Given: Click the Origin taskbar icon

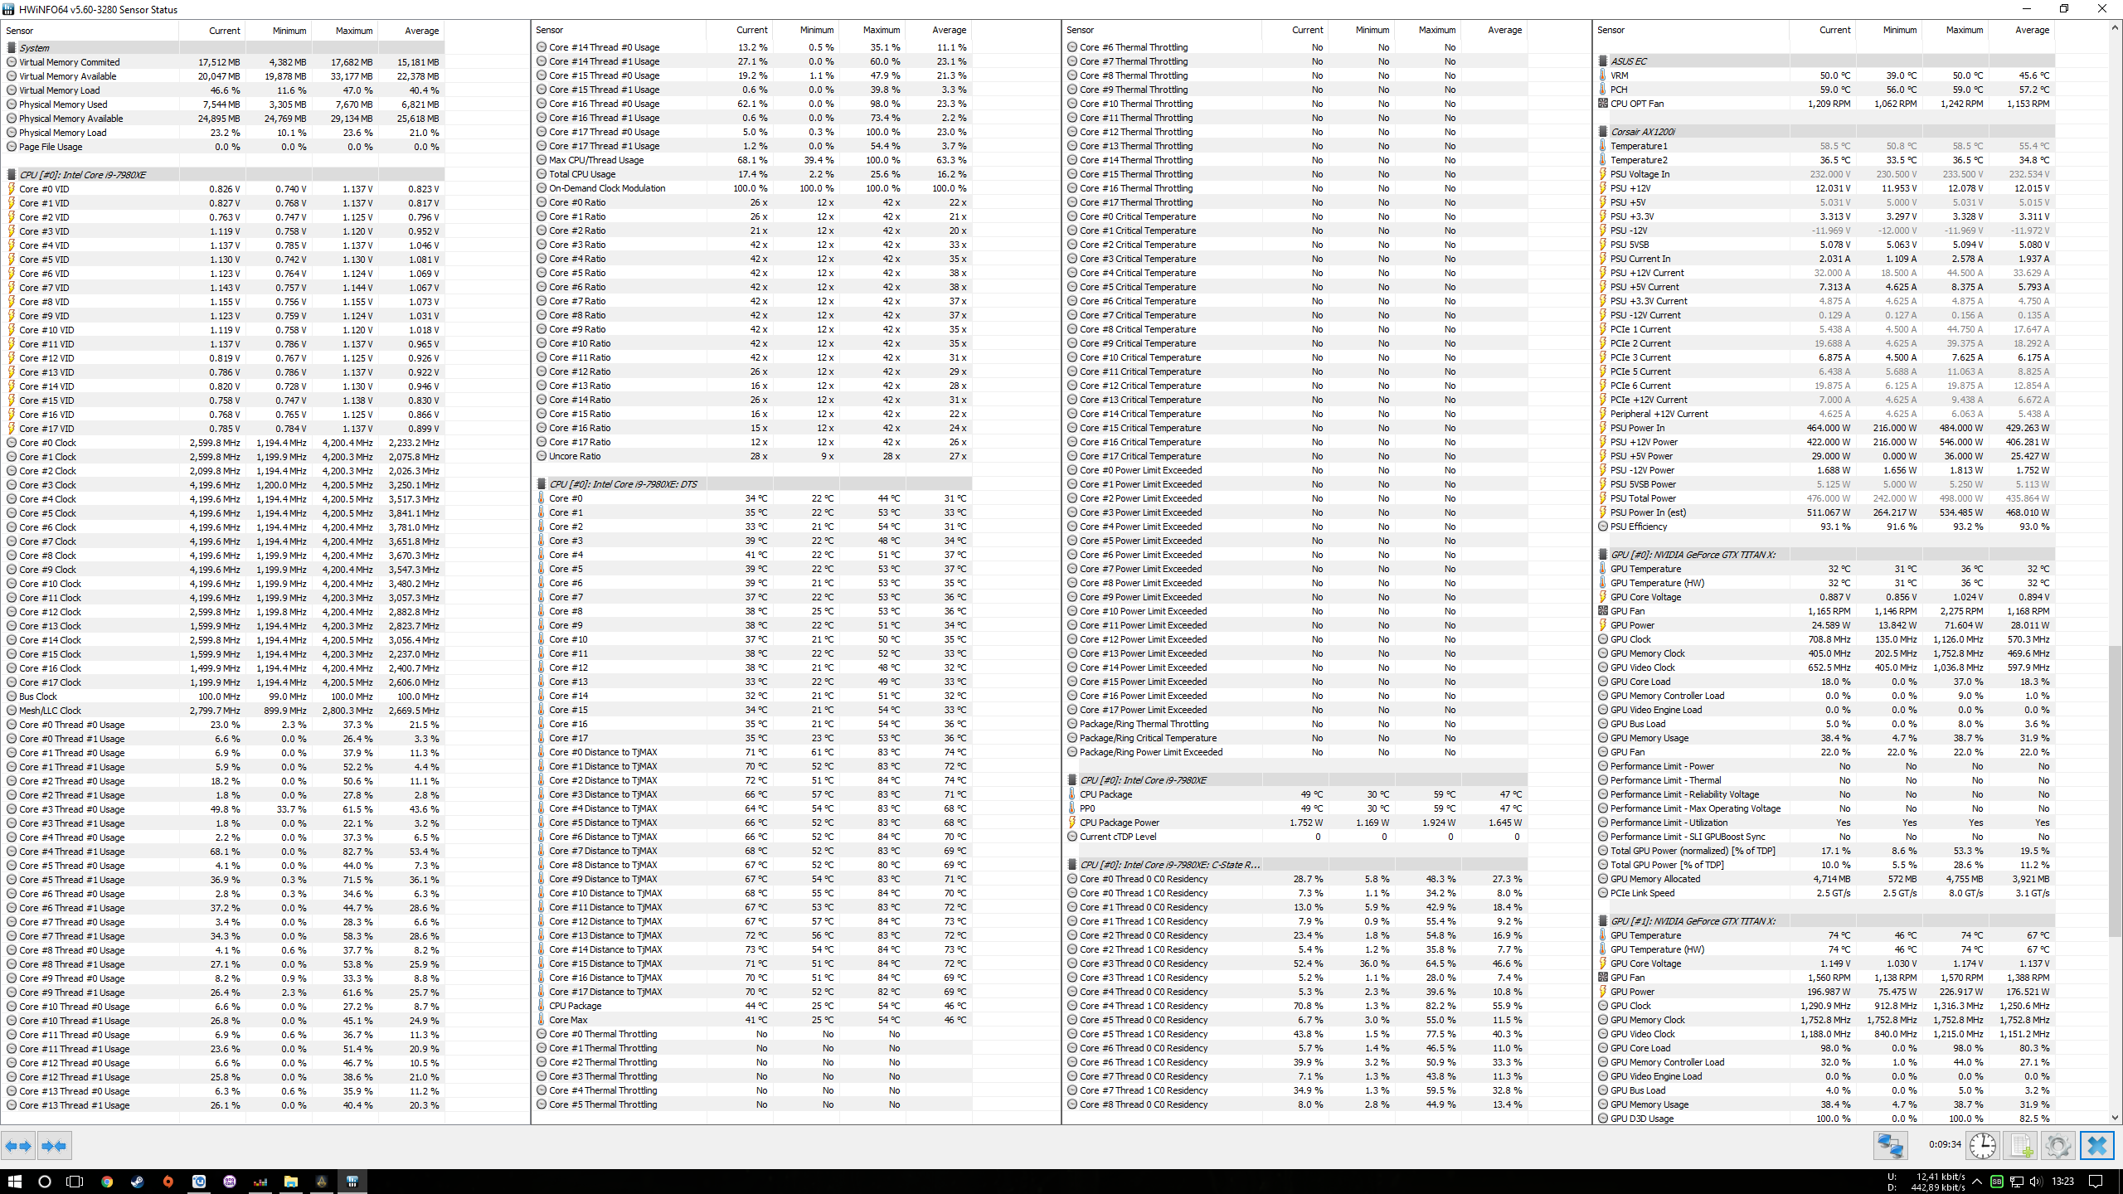Looking at the screenshot, I should (168, 1182).
